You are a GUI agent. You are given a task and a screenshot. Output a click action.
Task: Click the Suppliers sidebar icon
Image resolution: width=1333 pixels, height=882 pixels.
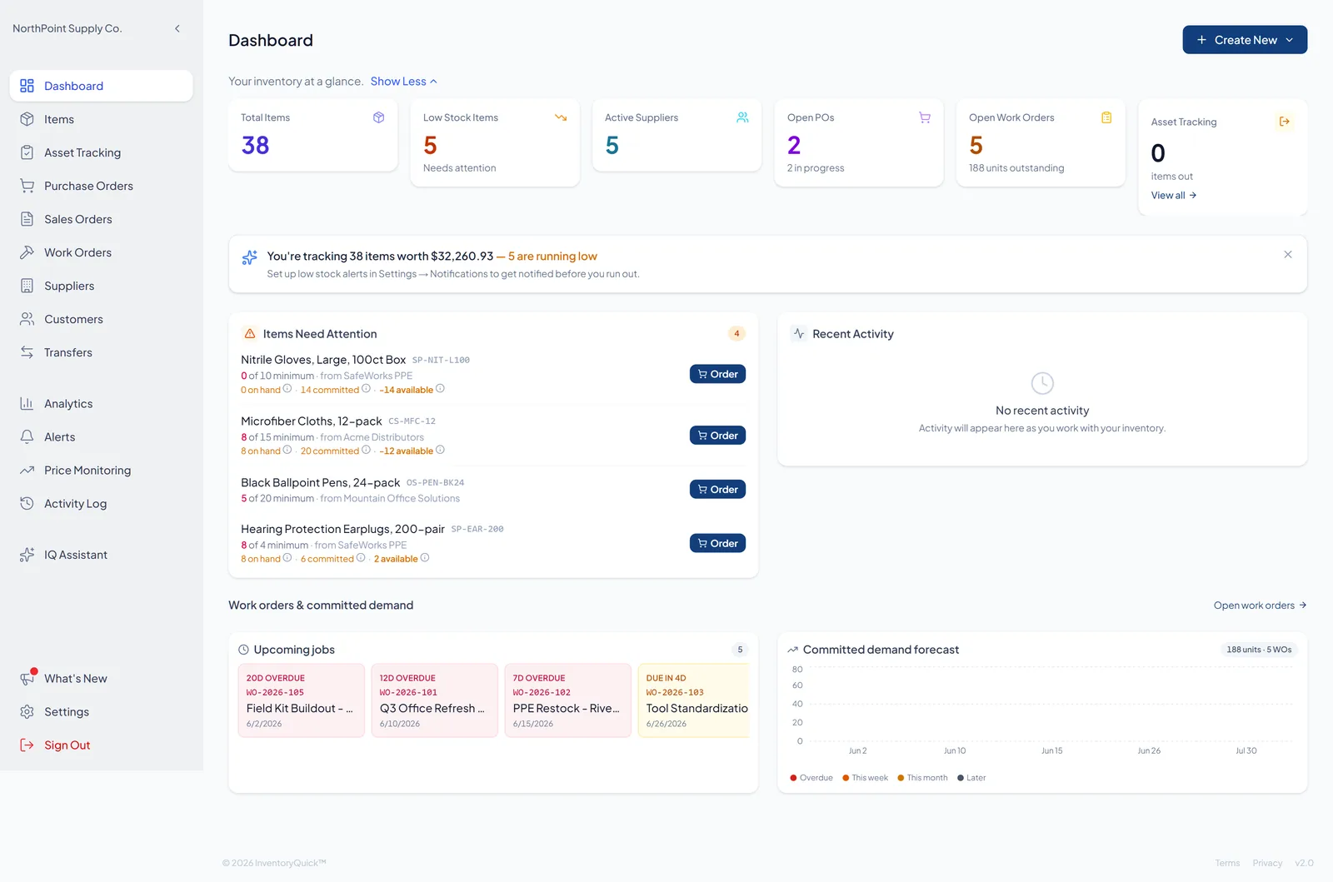(27, 286)
